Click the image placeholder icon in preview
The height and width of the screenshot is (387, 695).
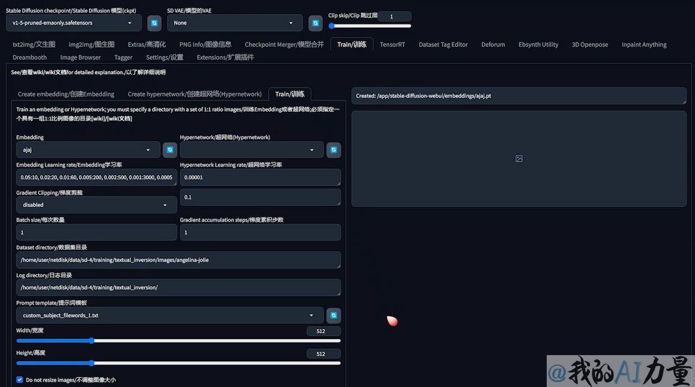519,159
